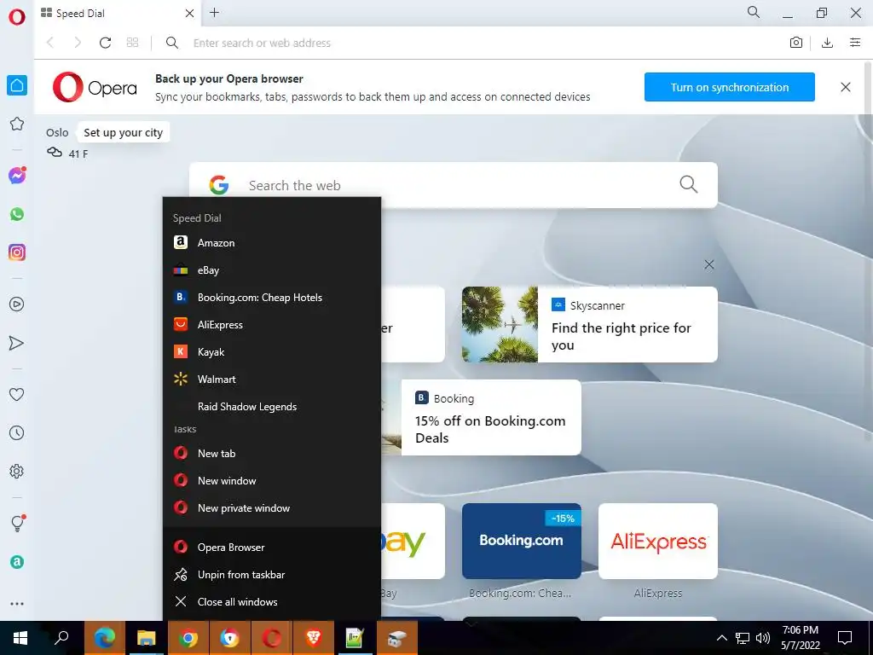The image size is (873, 655).
Task: Select Booking.com: Cheap Hotels entry
Action: point(272,298)
